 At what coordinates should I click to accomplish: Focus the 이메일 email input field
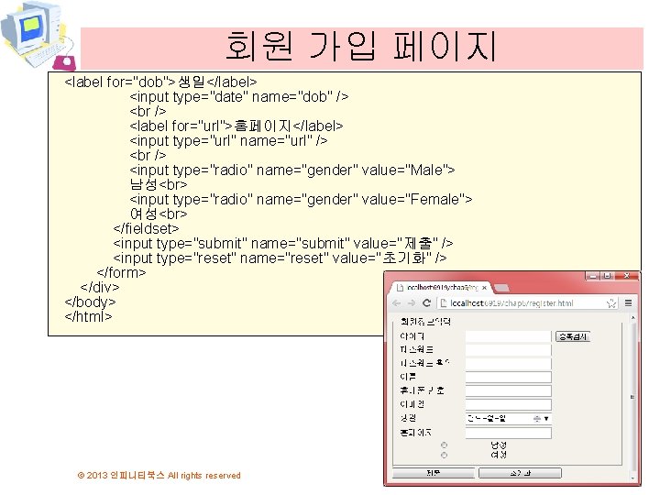coord(509,405)
